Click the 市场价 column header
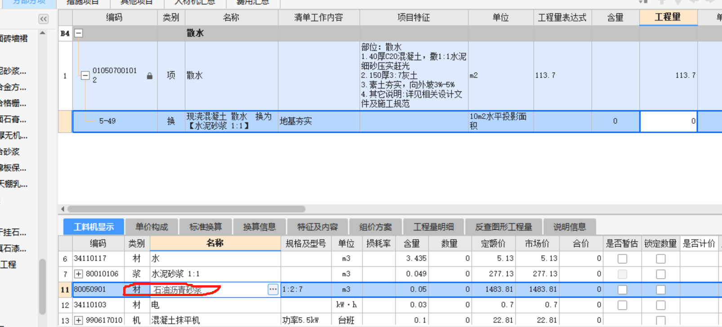Image resolution: width=722 pixels, height=327 pixels. tap(537, 243)
